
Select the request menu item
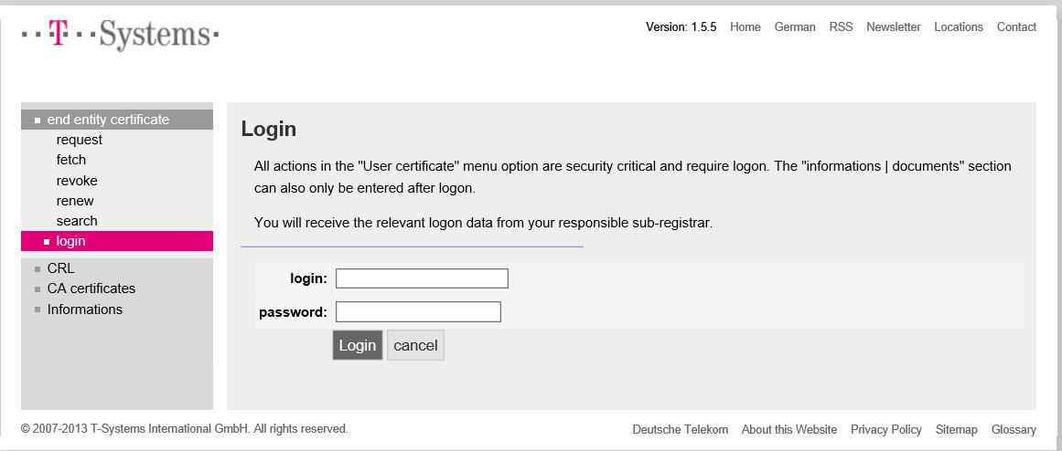tap(80, 140)
